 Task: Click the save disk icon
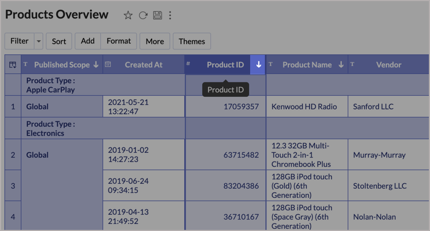point(158,15)
